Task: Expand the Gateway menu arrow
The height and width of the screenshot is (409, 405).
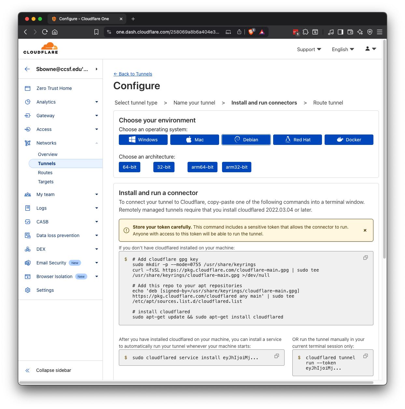Action: click(97, 116)
